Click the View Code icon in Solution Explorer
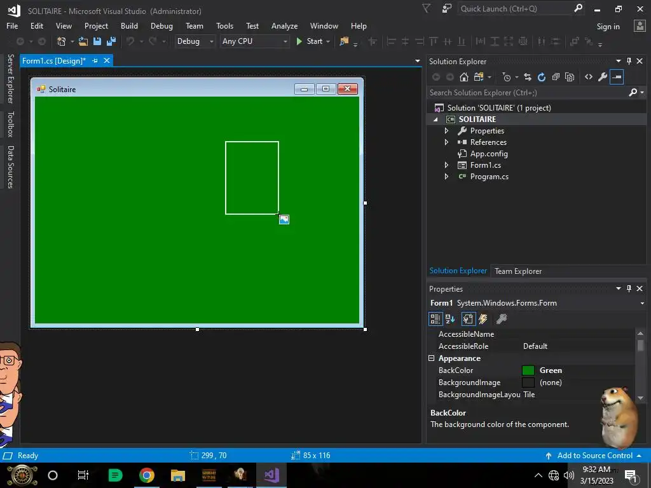 click(x=588, y=77)
